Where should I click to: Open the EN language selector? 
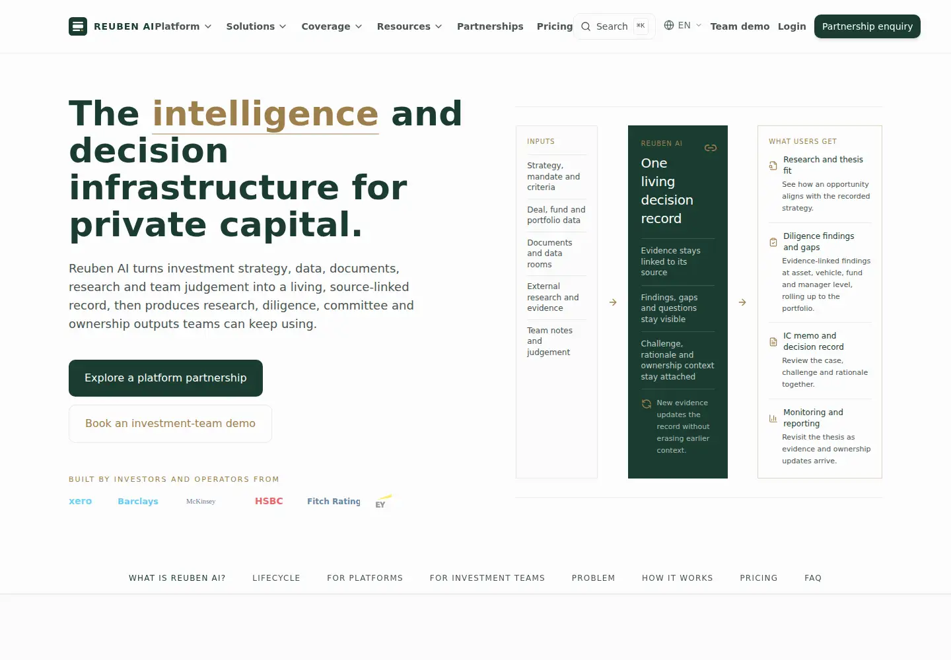pos(683,25)
